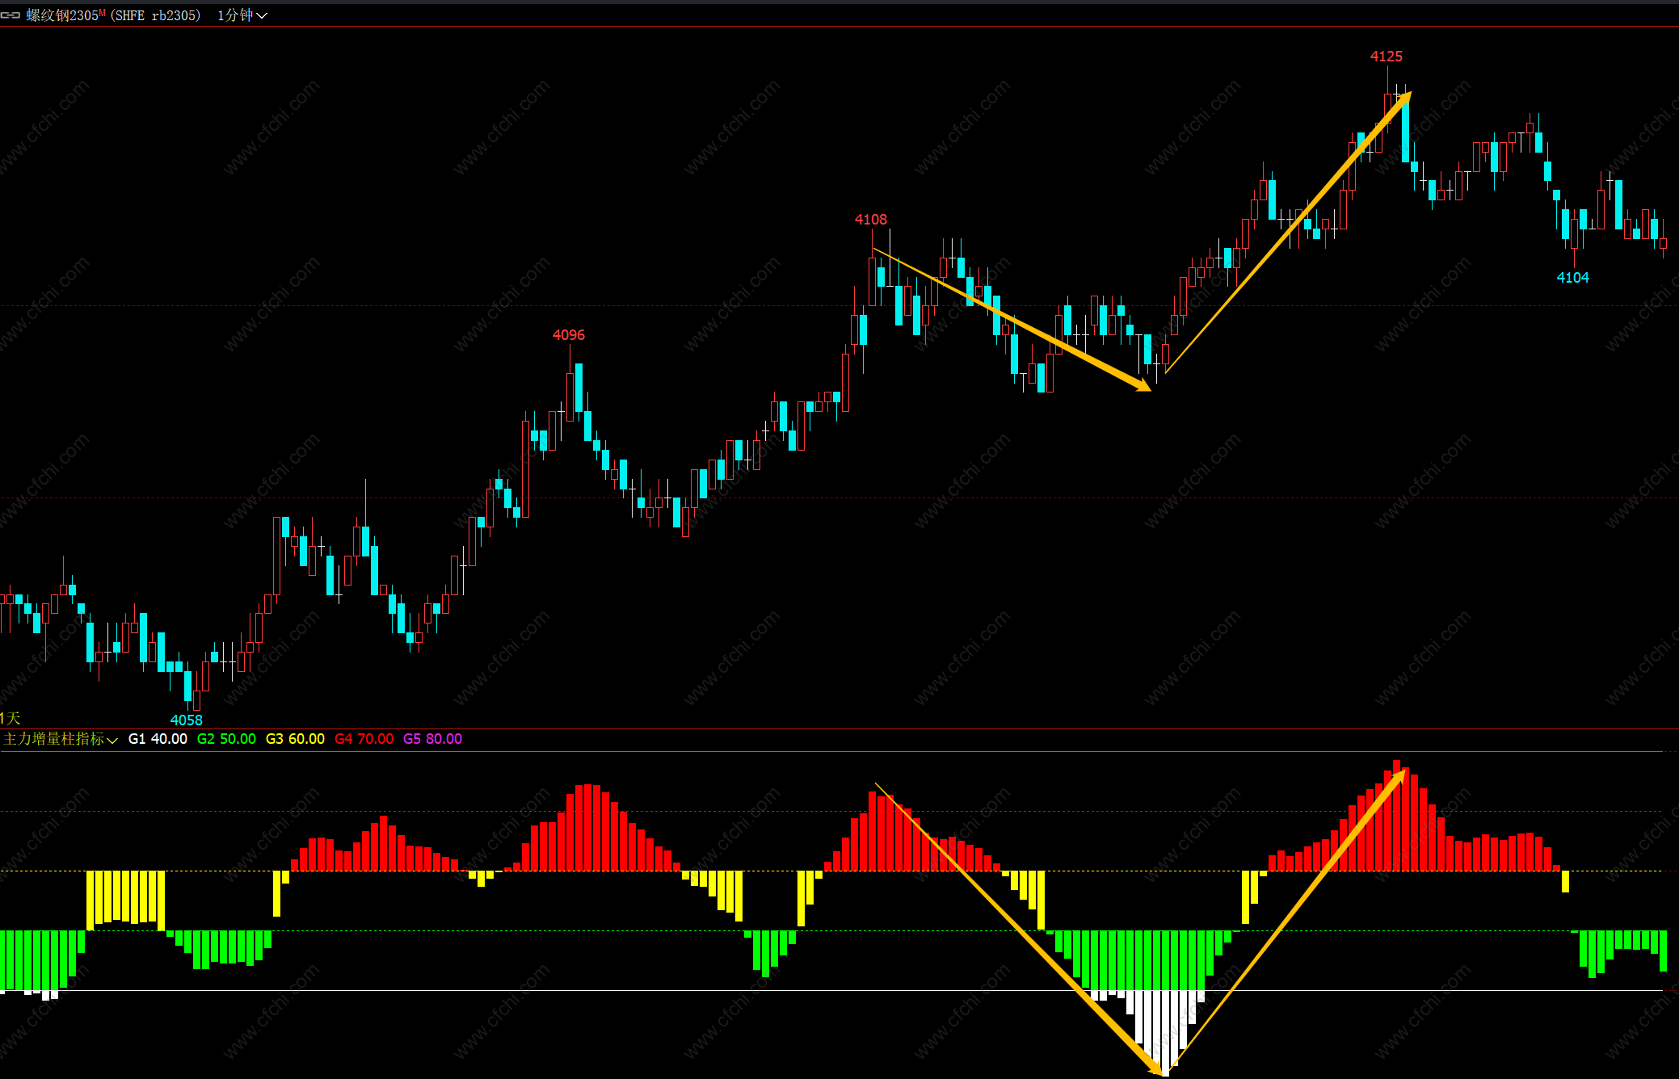Select the G1 40.00 indicator value
The width and height of the screenshot is (1679, 1079).
pos(158,739)
